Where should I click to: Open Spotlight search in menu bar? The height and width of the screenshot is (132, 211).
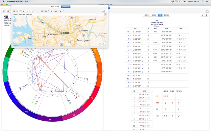(203, 1)
